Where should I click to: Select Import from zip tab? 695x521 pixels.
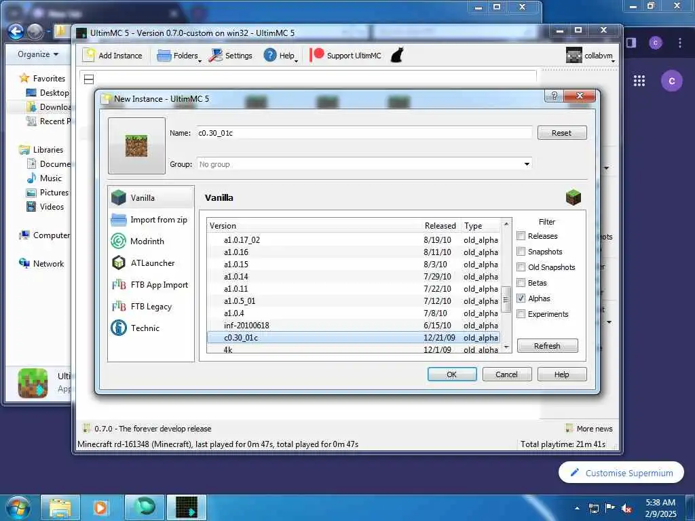(x=151, y=219)
